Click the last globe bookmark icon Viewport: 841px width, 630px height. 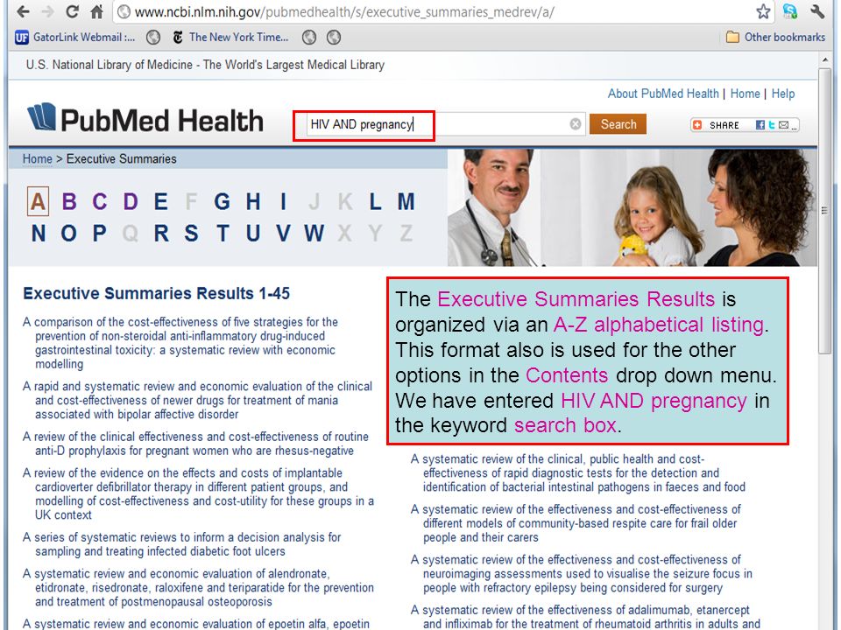coord(334,37)
